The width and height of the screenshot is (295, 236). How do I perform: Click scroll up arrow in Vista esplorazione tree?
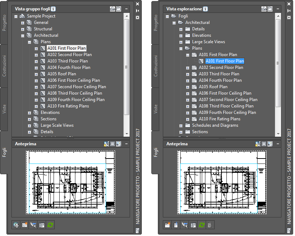(x=278, y=16)
